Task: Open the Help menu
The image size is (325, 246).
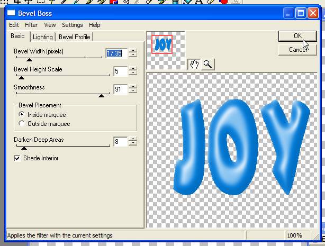Action: tap(95, 25)
